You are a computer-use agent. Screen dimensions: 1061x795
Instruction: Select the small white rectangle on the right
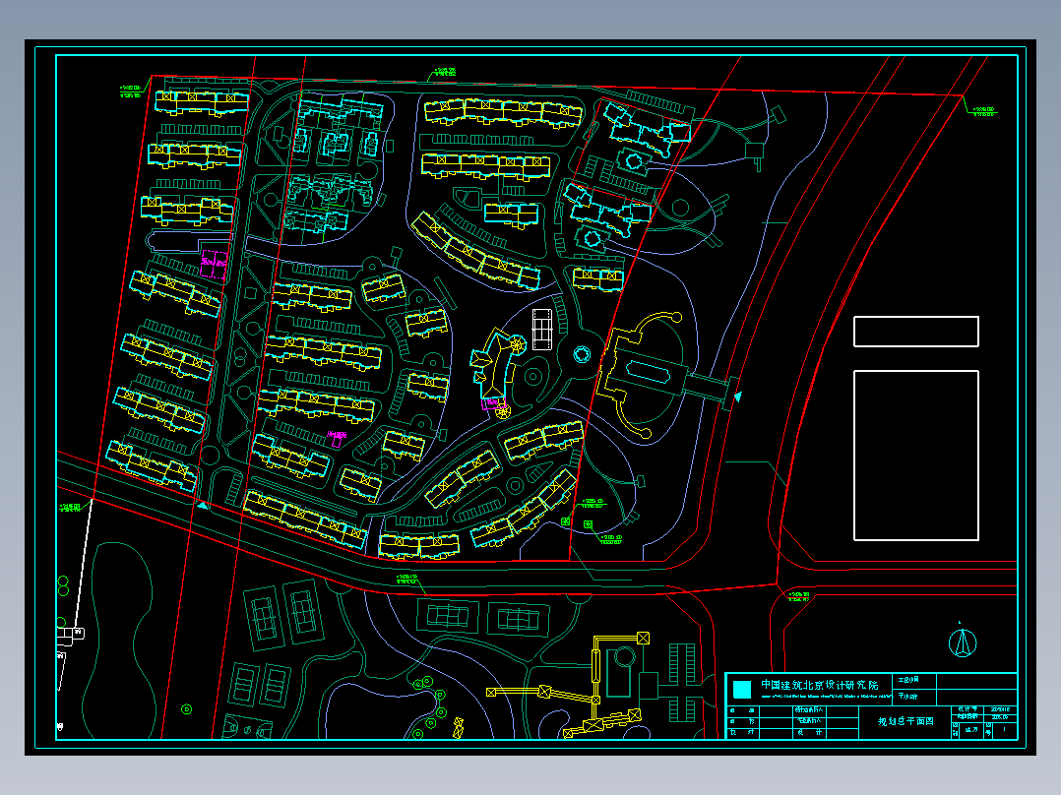coord(916,332)
